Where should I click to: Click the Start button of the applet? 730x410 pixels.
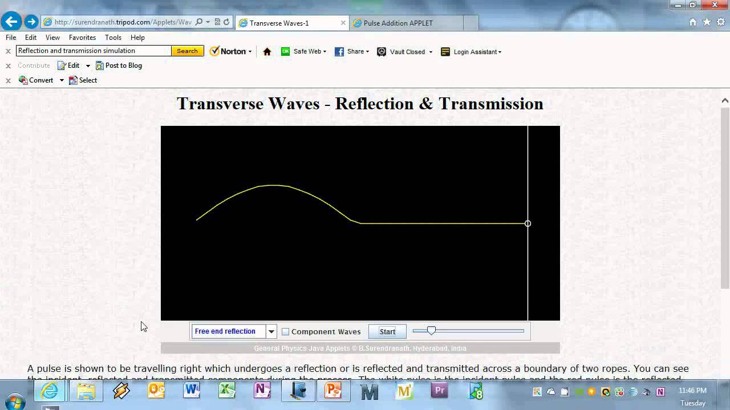click(x=387, y=331)
